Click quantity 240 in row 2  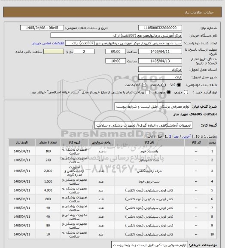pos(48,160)
